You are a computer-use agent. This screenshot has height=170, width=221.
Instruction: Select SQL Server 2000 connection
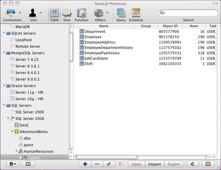pos(29,112)
